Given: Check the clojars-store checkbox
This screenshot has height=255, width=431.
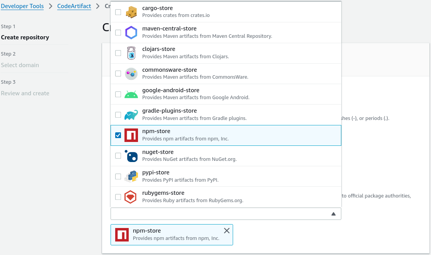Looking at the screenshot, I should pos(118,53).
